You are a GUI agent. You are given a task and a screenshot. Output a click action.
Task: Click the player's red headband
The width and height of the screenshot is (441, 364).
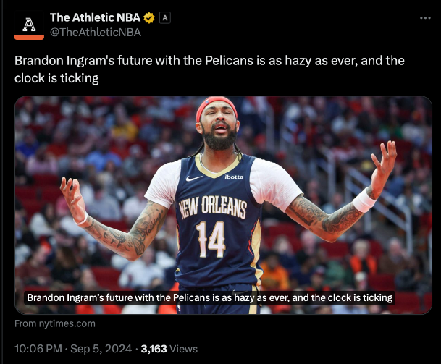point(217,107)
